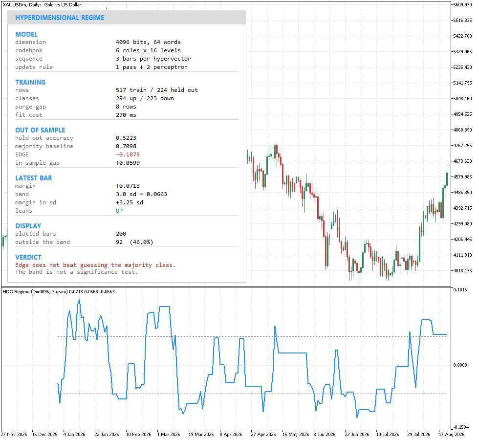Click the "27 Nov 2025" date on the time axis
Viewport: 479px width, 440px height.
[14, 435]
